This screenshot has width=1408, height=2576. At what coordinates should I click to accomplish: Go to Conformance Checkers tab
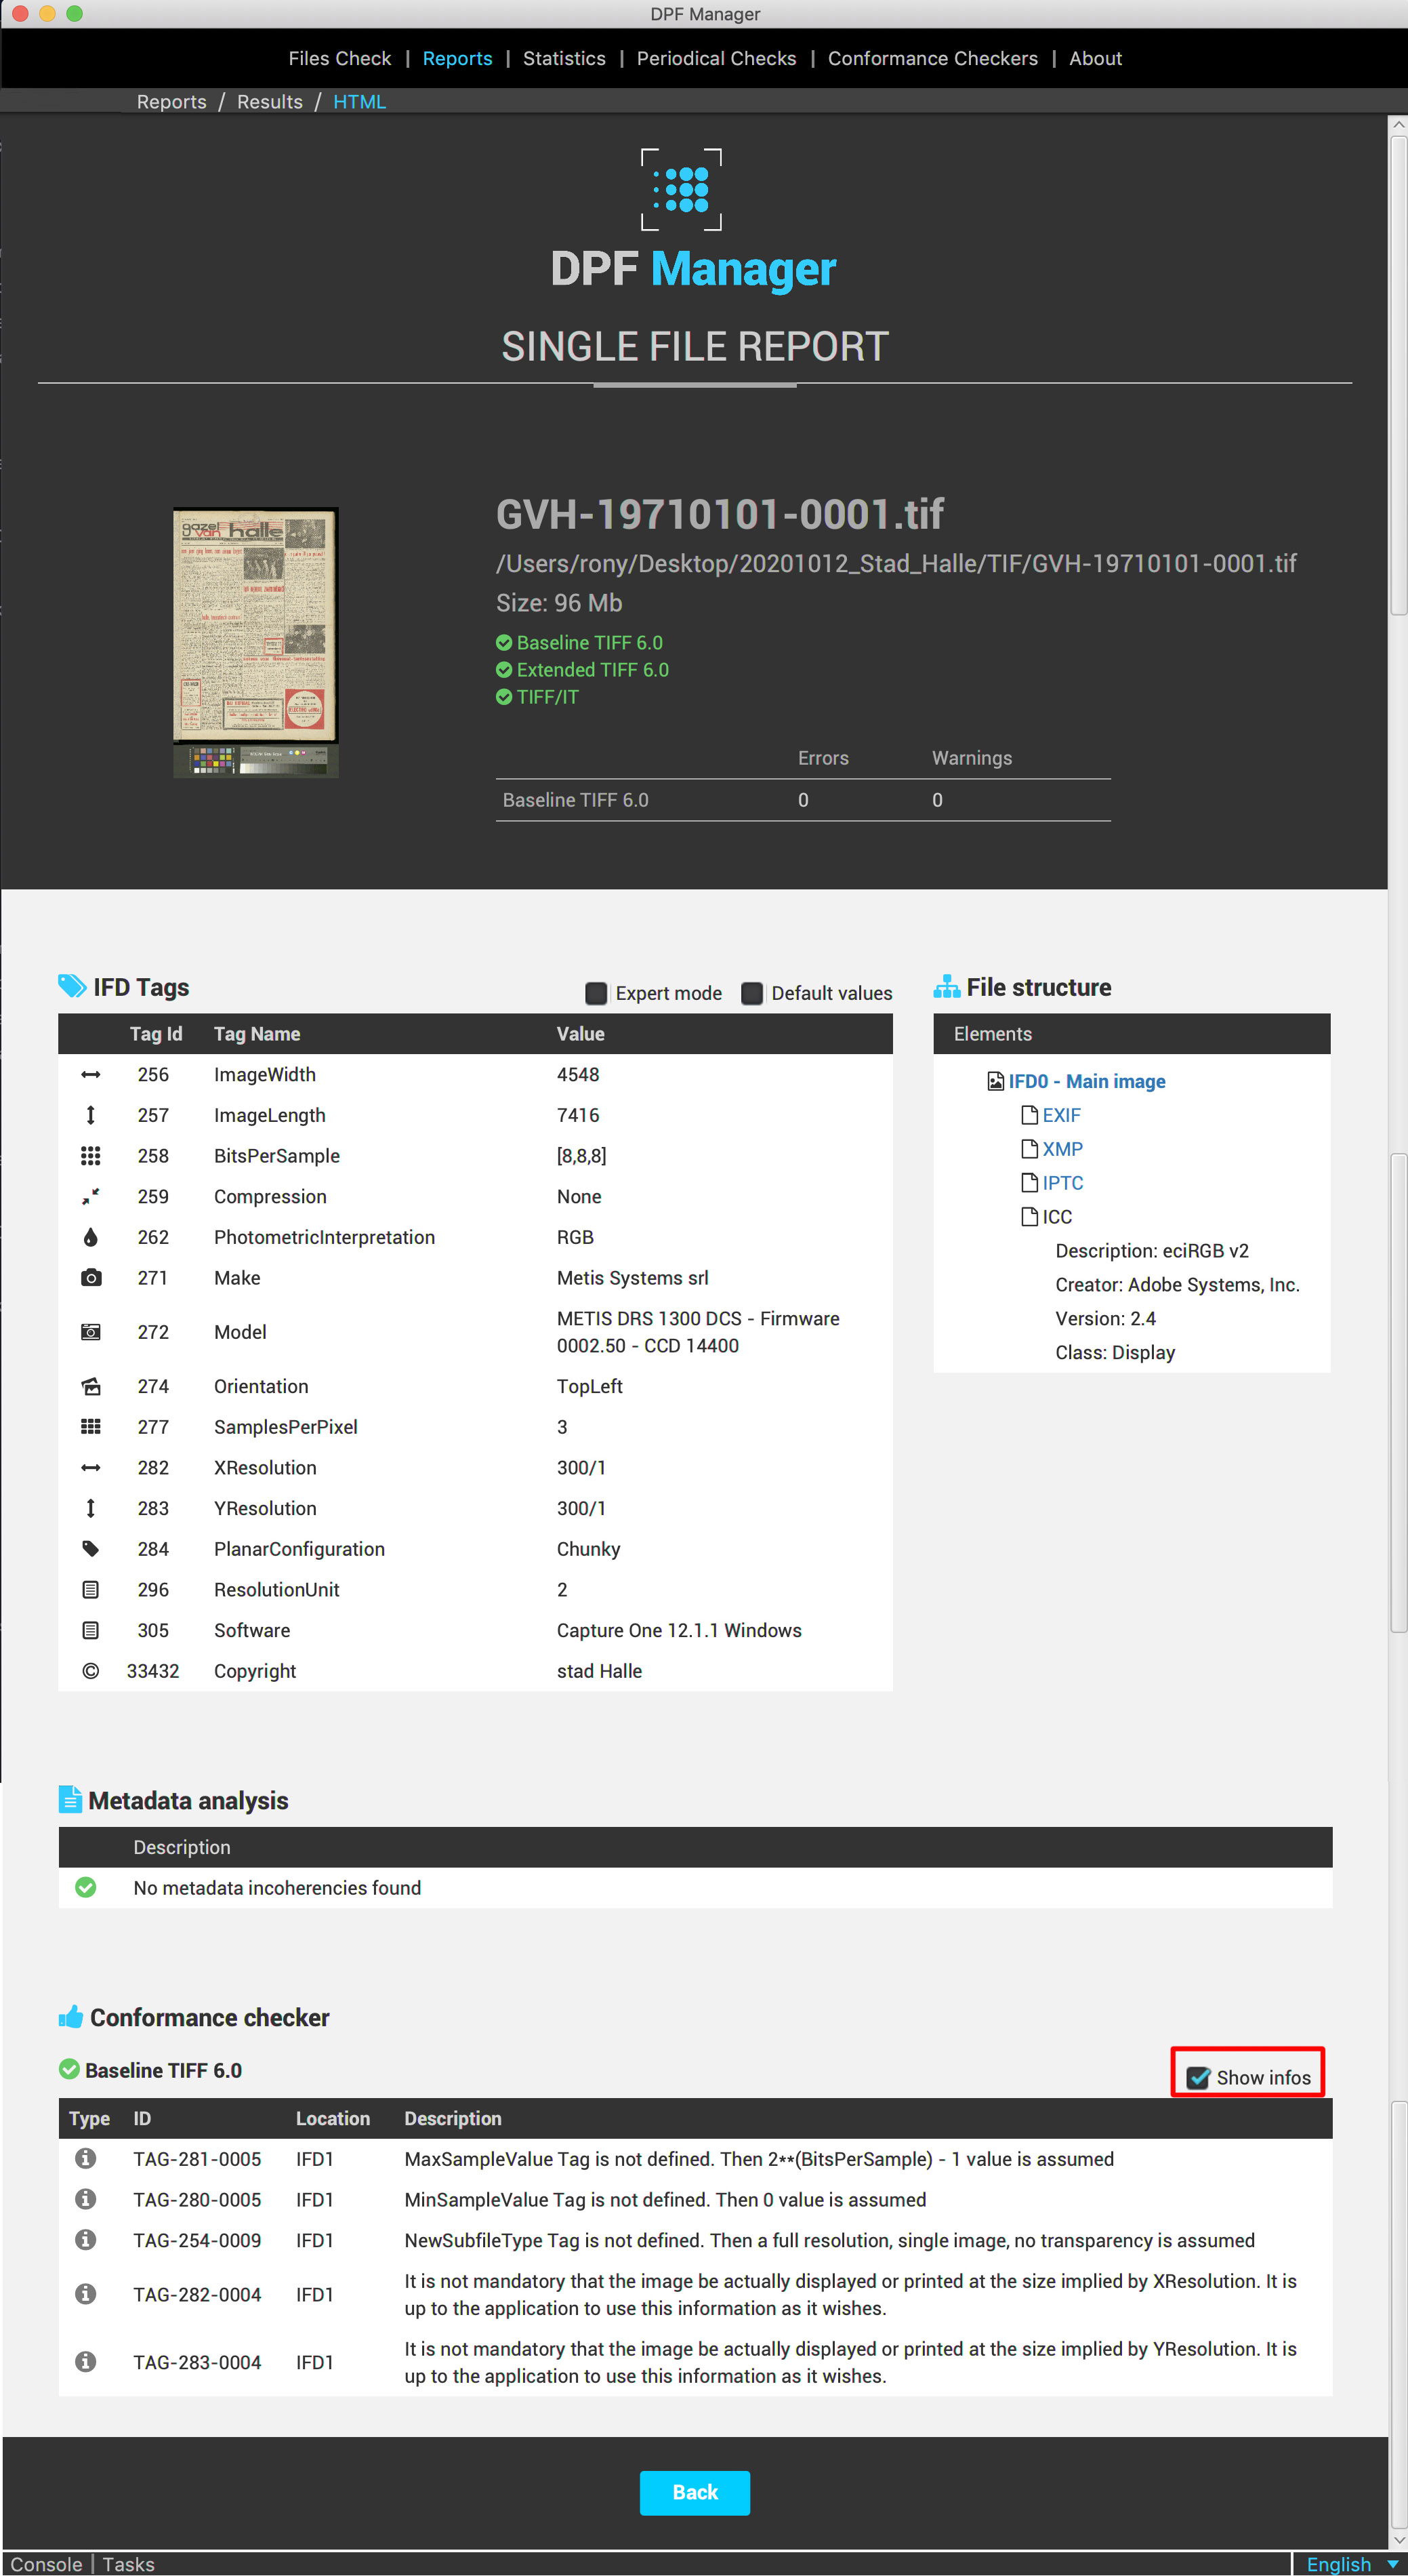932,58
